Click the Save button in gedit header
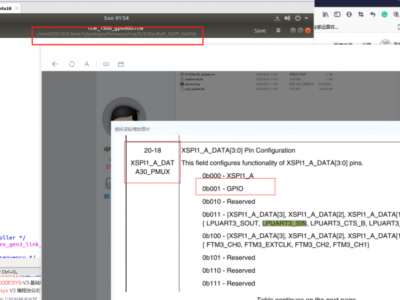This screenshot has height=300, width=400. click(260, 31)
